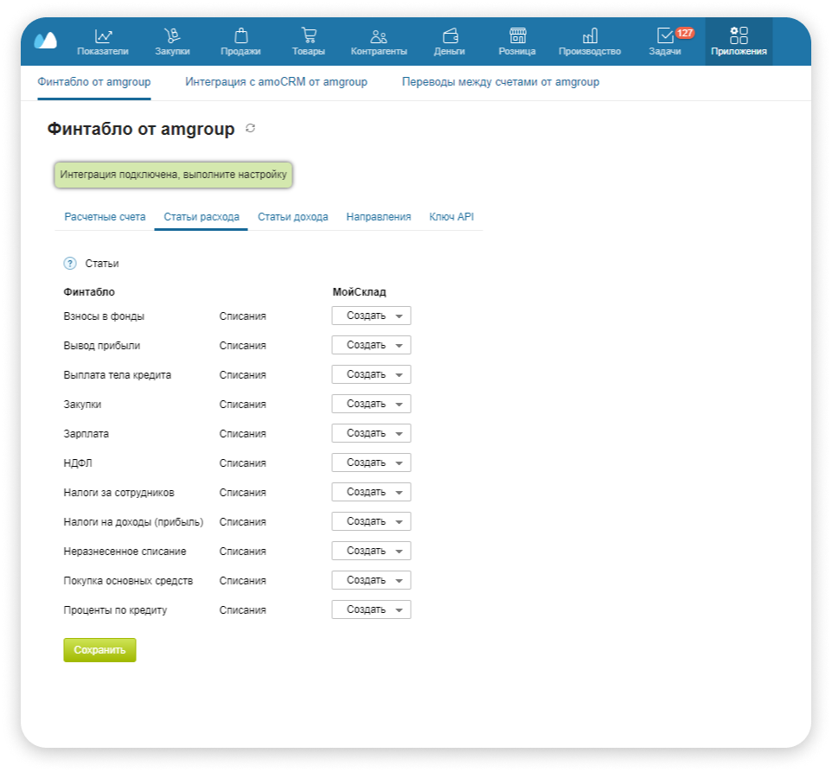The image size is (832, 772).
Task: Click Списания in the НДФЛ row
Action: [x=242, y=463]
